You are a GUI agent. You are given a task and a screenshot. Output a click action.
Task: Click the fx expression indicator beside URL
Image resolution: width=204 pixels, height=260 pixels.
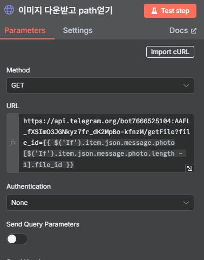click(13, 143)
